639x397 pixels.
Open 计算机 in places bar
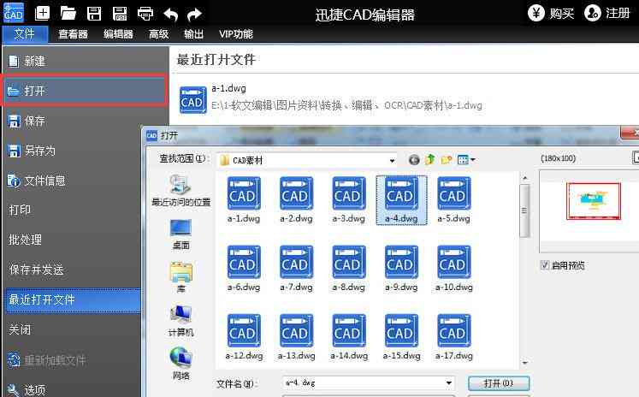180,321
